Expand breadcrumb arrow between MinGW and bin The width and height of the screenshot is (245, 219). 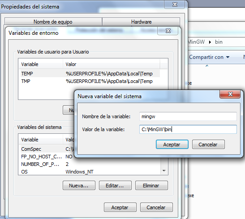[x=210, y=42]
